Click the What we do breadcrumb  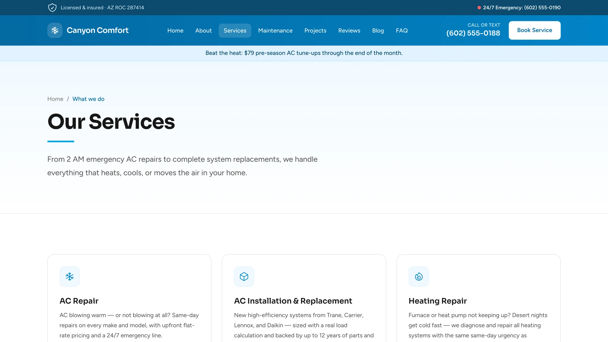pyautogui.click(x=88, y=99)
